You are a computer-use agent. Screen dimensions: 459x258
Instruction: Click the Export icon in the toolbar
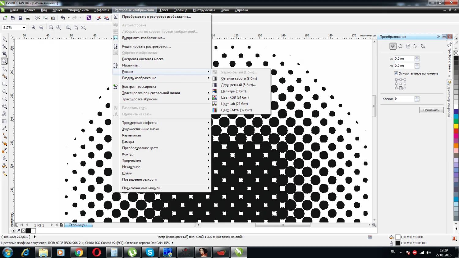pyautogui.click(x=106, y=18)
